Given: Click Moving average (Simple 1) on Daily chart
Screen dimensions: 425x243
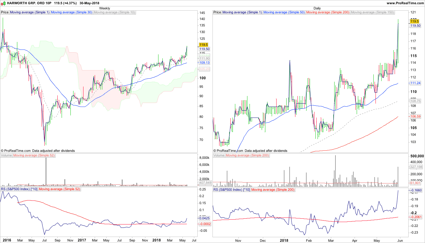Looking at the screenshot, I should tap(242, 12).
